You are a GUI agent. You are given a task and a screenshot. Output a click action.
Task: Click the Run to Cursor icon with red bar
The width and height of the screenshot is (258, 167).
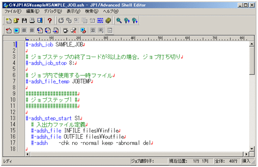[x=56, y=30]
